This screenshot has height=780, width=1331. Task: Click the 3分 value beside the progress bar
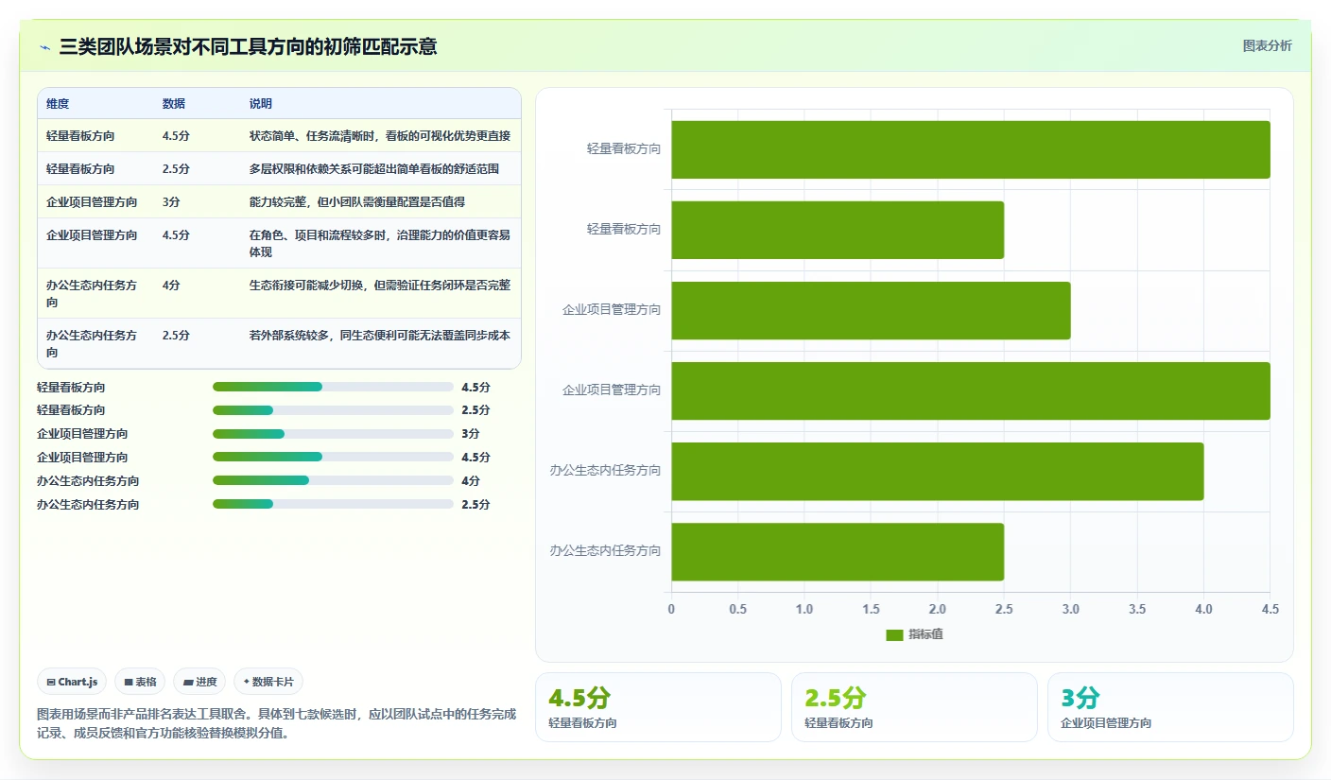click(470, 434)
